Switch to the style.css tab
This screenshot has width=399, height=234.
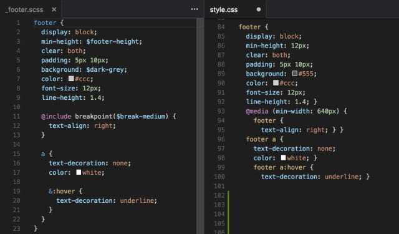coord(235,9)
